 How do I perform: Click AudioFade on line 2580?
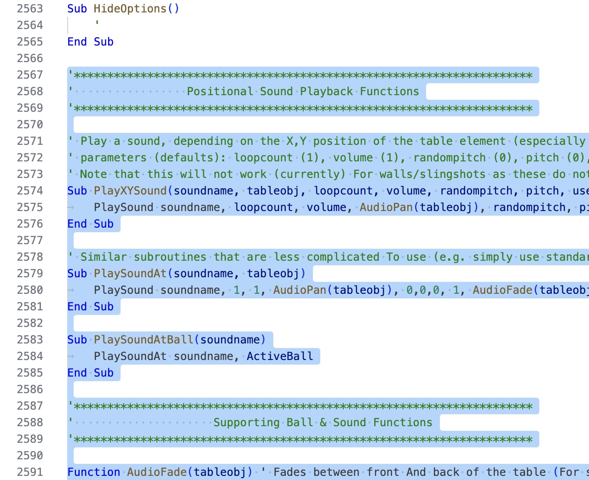click(502, 290)
